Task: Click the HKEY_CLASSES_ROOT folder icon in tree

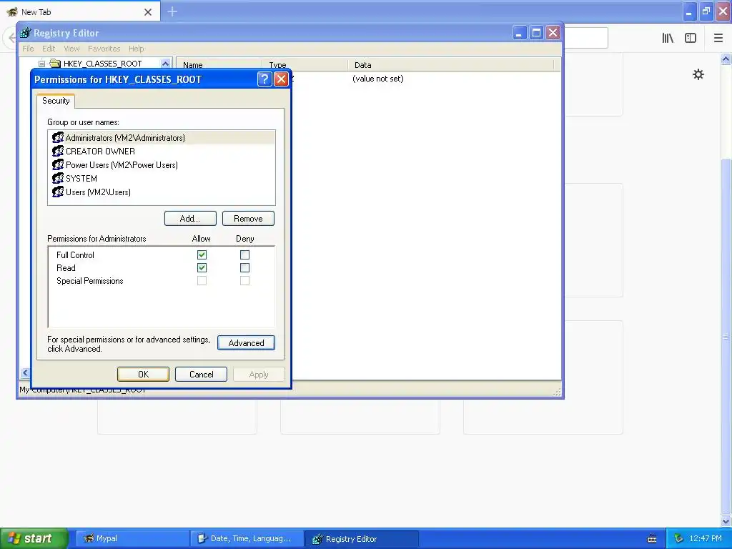Action: pyautogui.click(x=55, y=64)
